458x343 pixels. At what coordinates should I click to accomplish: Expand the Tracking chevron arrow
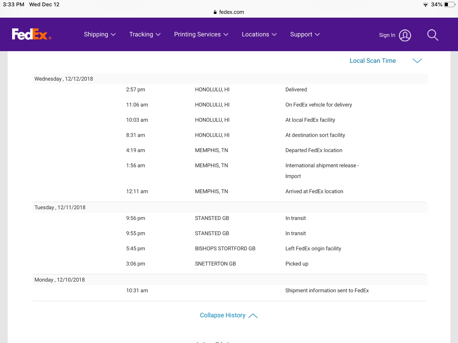[x=158, y=35]
